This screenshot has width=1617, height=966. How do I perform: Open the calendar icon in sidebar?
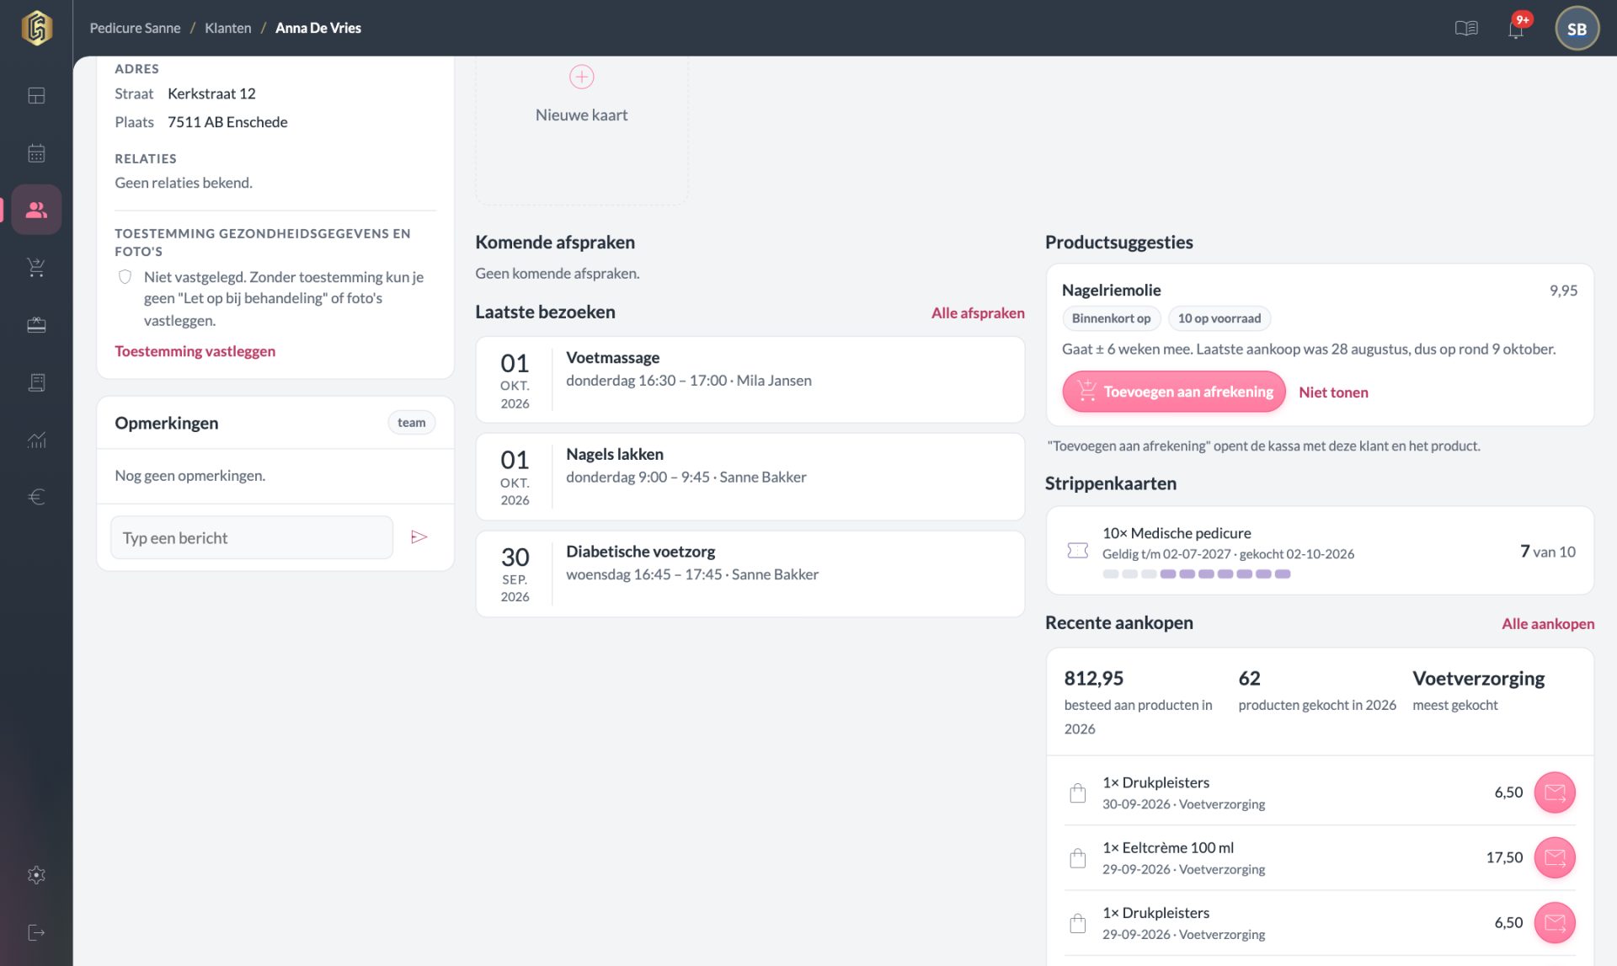(x=36, y=153)
